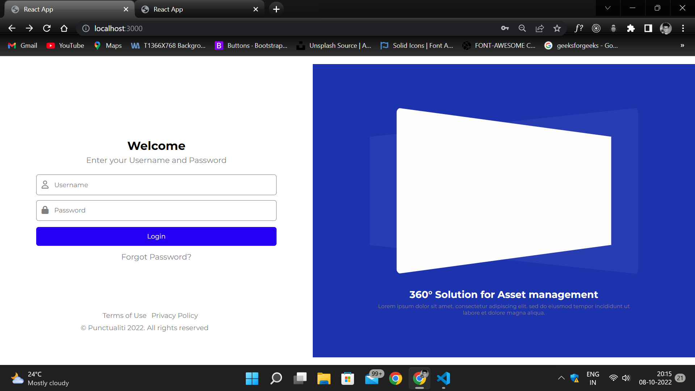The height and width of the screenshot is (391, 695).
Task: Share this page icon
Action: tap(540, 28)
